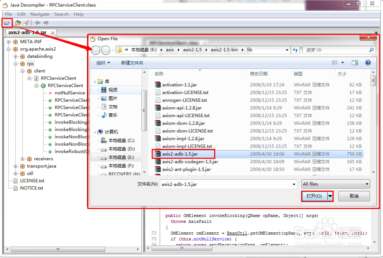The height and width of the screenshot is (258, 383).
Task: Select axis2-adb-codegen-1.5.jar file
Action: (190, 162)
